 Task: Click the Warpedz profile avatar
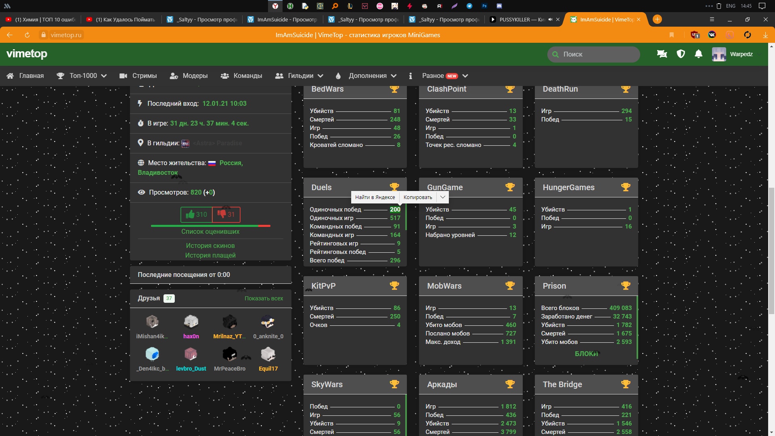[719, 54]
